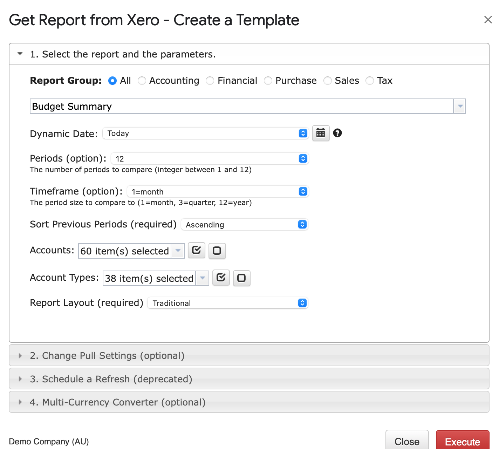The image size is (492, 450).
Task: Click the Demo Company (AU) label
Action: pos(49,441)
